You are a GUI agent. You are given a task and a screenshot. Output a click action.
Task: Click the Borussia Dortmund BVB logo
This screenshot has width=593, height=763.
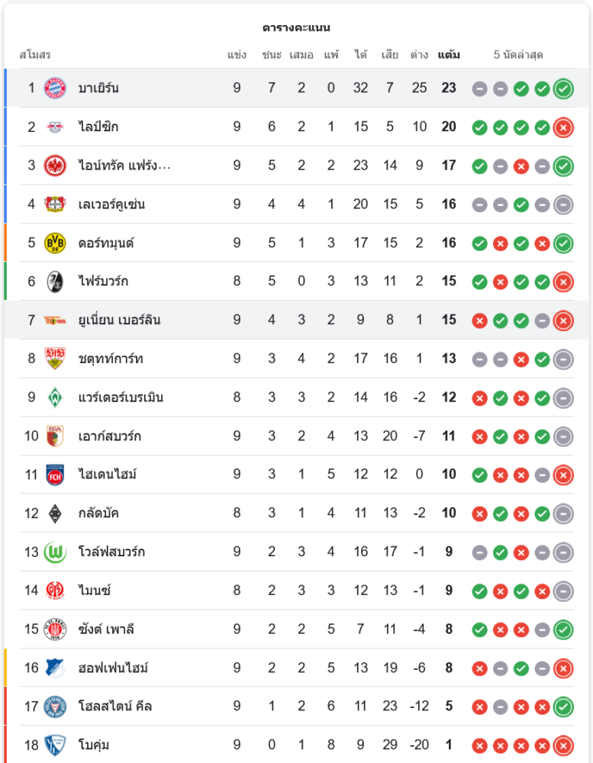tap(55, 243)
